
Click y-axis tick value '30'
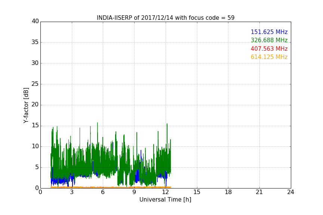click(35, 63)
